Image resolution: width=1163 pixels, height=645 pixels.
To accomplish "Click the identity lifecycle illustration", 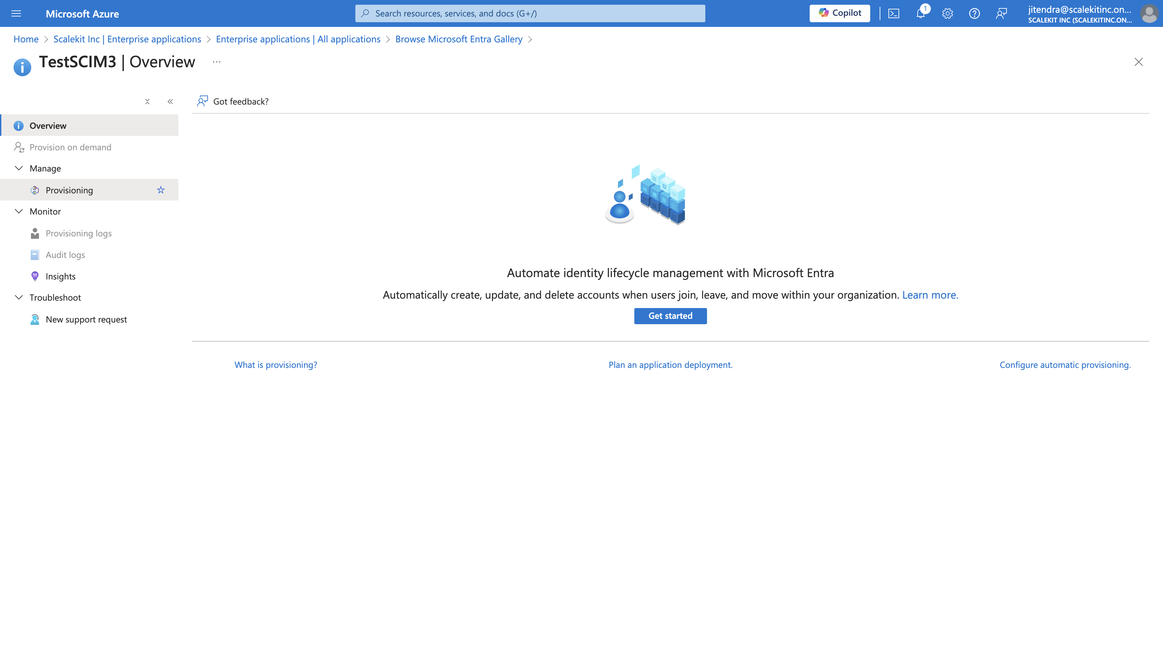I will pos(645,195).
